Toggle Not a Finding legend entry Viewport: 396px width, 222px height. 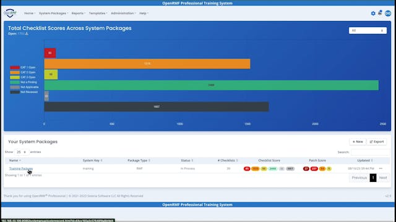24,82
